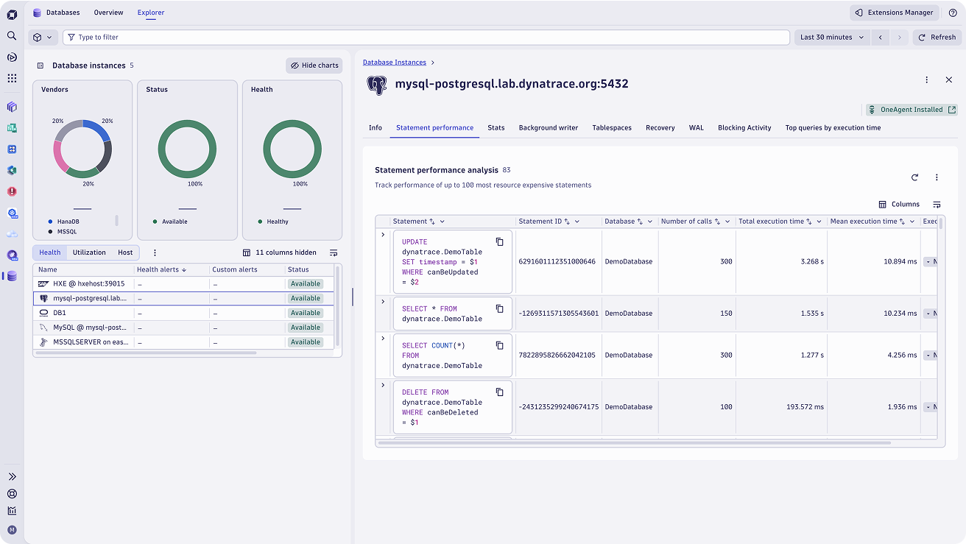
Task: Switch to the Blocking Activity tab
Action: pyautogui.click(x=744, y=128)
